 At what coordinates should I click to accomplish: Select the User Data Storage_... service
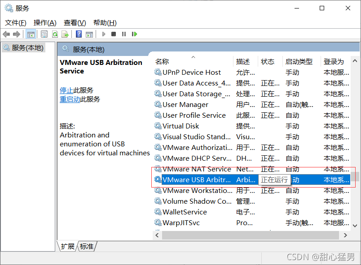click(x=252, y=94)
